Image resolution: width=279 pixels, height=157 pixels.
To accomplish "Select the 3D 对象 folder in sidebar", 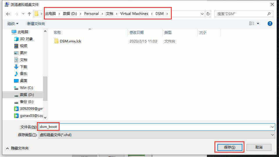I will pyautogui.click(x=26, y=39).
